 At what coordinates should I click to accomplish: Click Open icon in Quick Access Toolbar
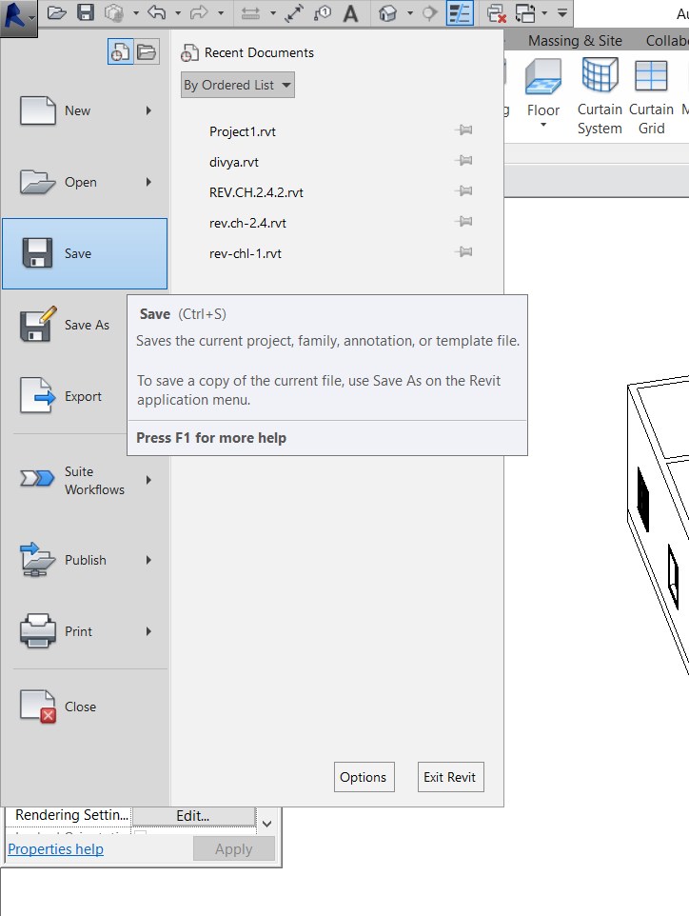(57, 12)
